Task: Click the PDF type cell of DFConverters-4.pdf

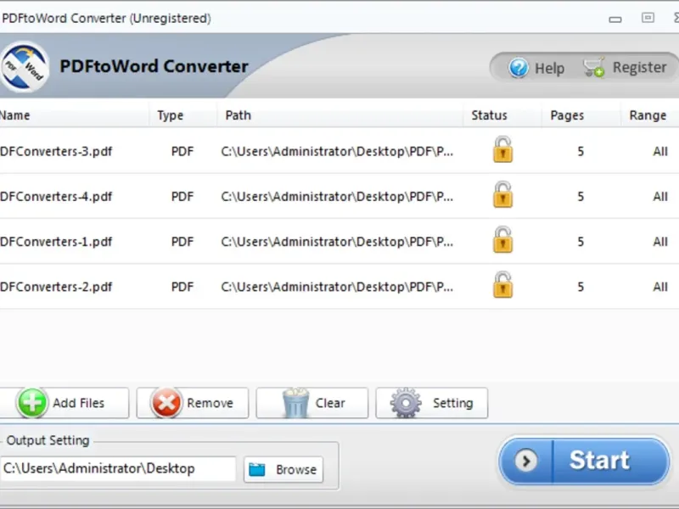Action: click(182, 197)
